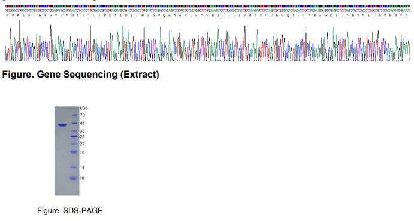The image size is (414, 221).
Task: Select the 22 kDa marker label
Action: (82, 144)
